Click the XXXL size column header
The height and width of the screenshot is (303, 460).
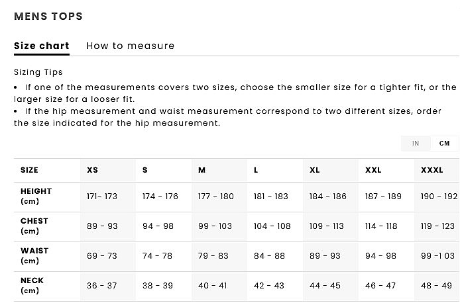click(432, 170)
